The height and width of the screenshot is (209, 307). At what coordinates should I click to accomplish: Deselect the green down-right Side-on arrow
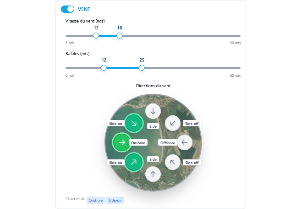(x=134, y=123)
